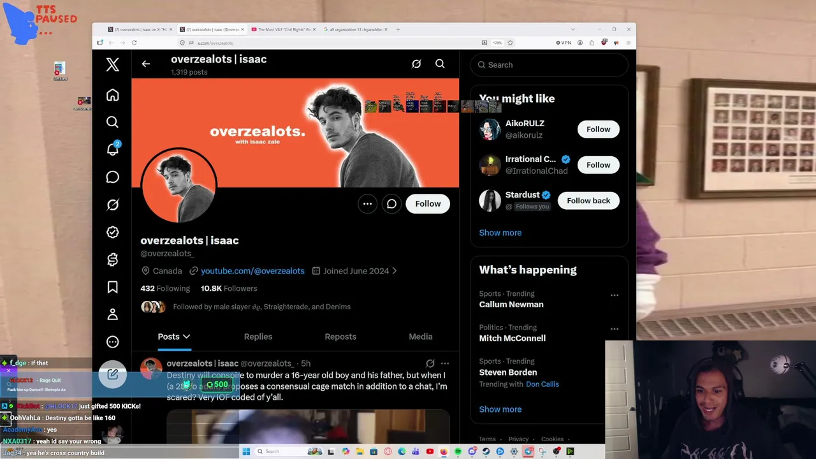
Task: Open the Mitch McConnell trend
Action: click(x=513, y=339)
